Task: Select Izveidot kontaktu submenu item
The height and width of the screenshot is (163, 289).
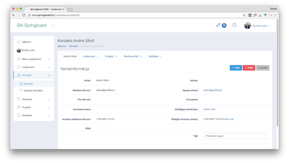Action: coord(34,90)
